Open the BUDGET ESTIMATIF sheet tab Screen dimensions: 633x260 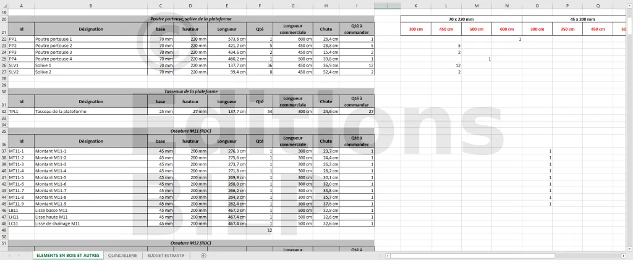[165, 255]
